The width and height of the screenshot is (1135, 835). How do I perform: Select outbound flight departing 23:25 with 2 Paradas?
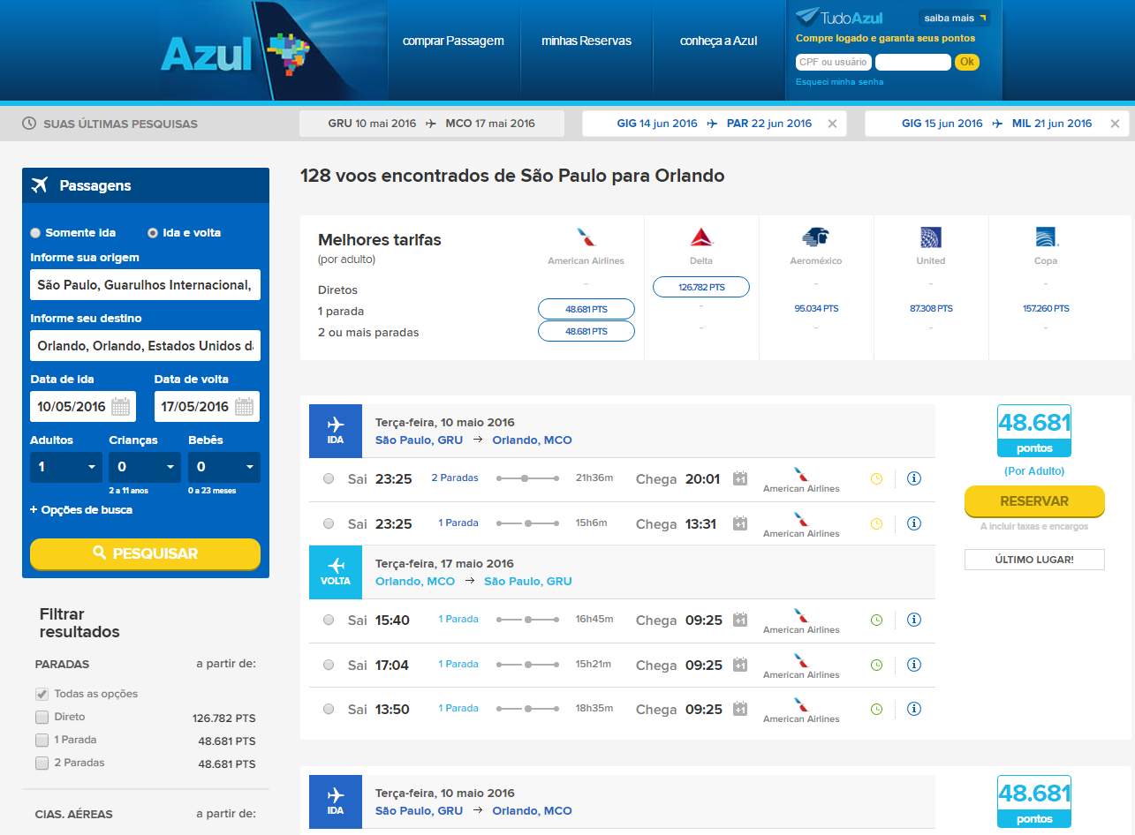tap(329, 478)
